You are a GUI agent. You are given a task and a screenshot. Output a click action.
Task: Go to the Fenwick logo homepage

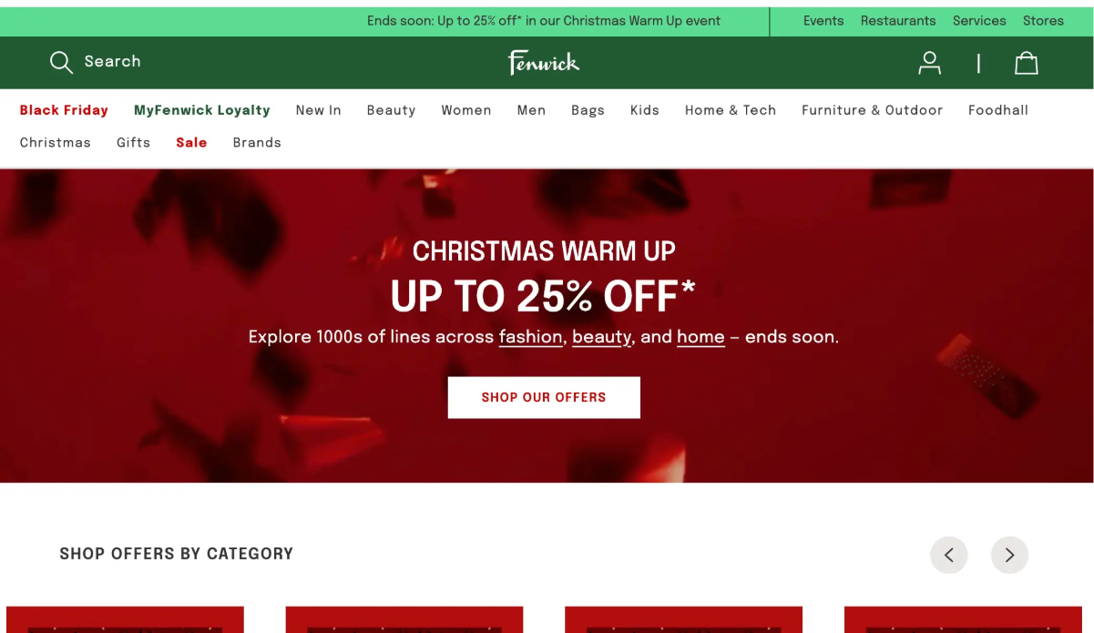(x=544, y=62)
